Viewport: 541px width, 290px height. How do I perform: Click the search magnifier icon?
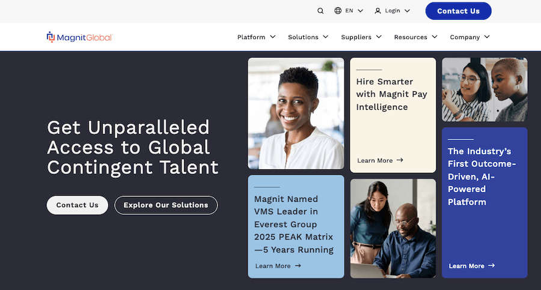[320, 11]
